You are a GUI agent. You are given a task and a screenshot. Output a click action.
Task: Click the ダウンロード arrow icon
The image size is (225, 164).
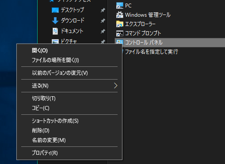click(55, 21)
